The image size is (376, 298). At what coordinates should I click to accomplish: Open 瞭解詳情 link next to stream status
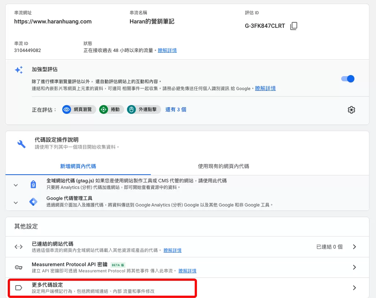pyautogui.click(x=167, y=51)
